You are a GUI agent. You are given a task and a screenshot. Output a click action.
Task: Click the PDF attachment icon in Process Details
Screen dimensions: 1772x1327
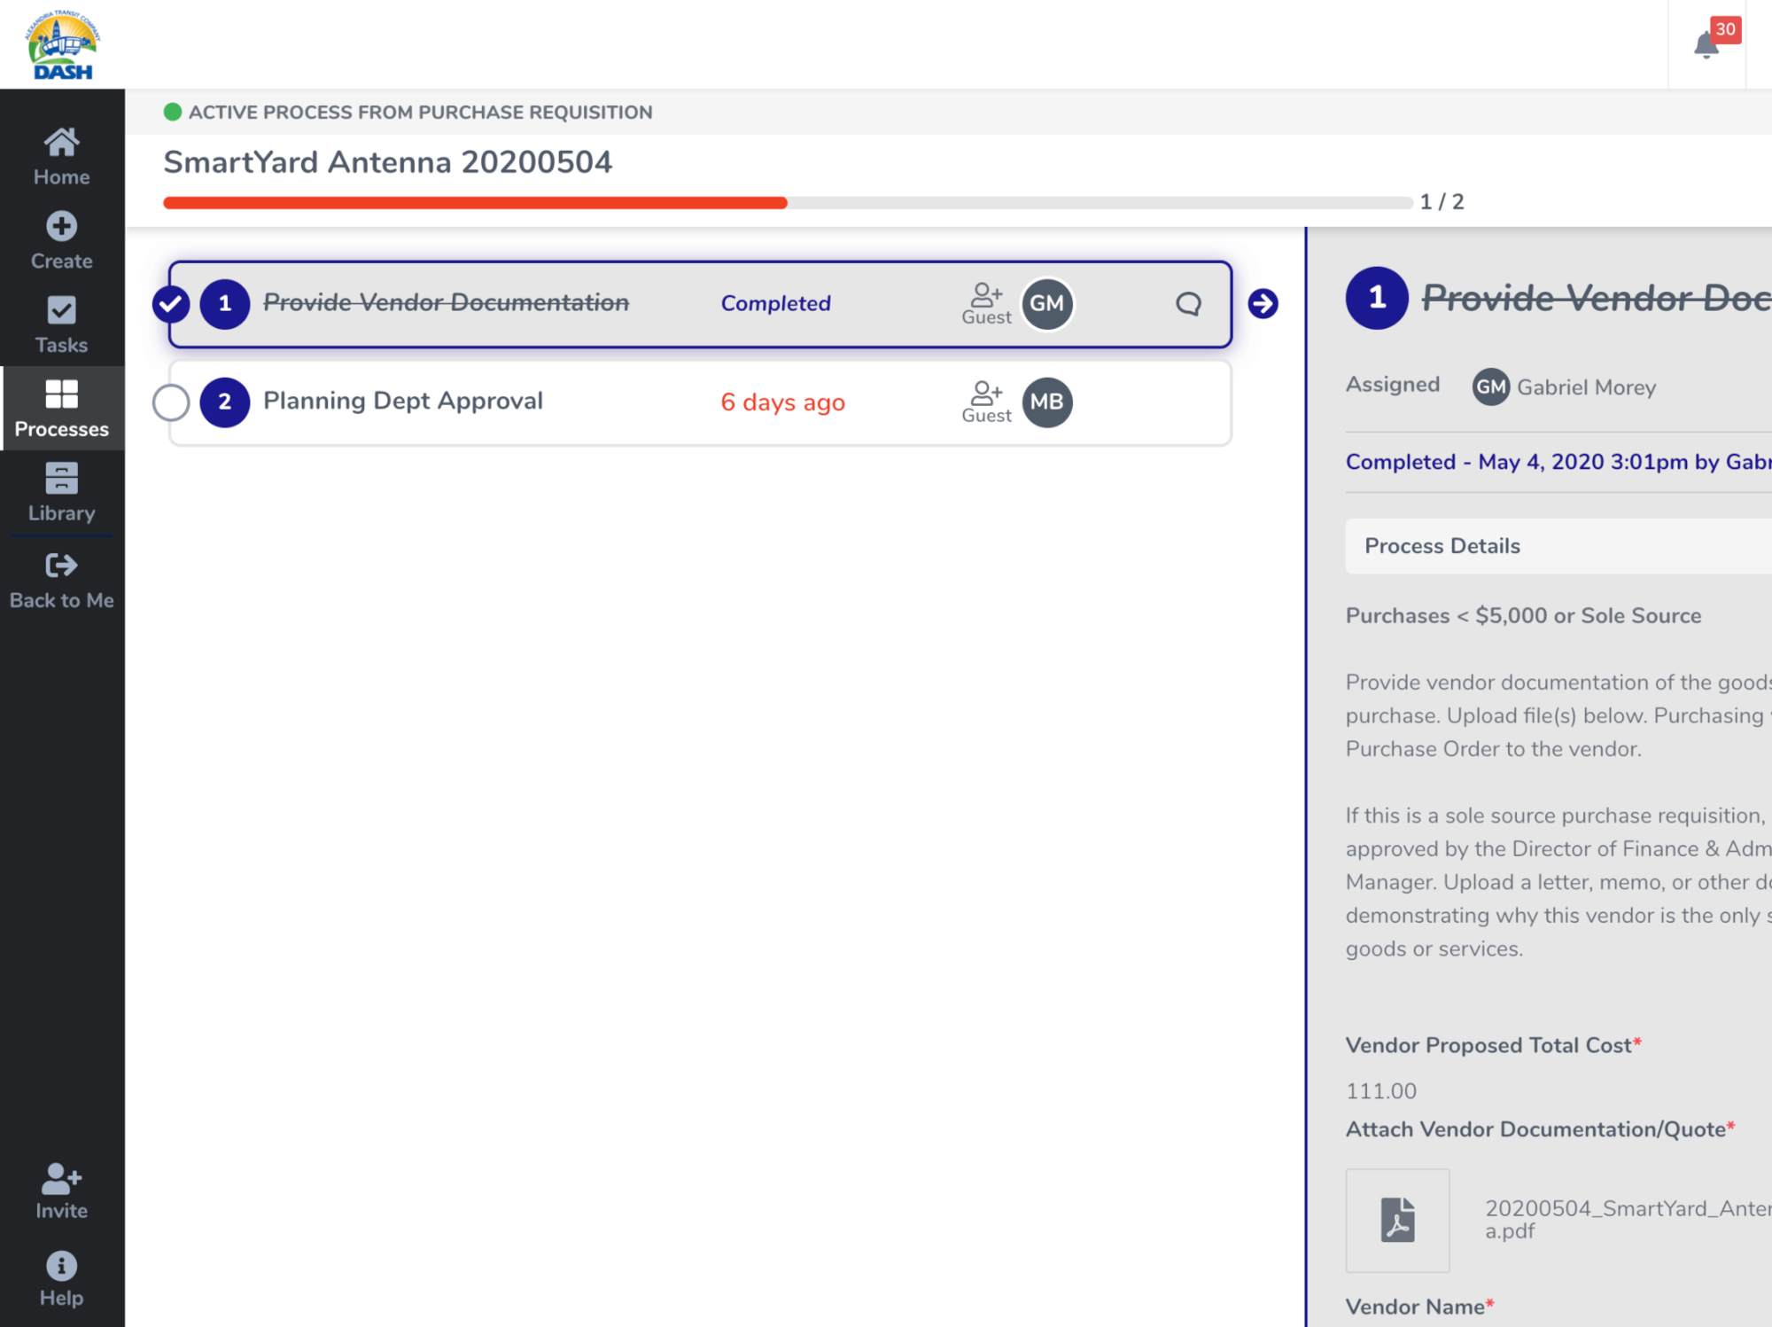coord(1397,1221)
